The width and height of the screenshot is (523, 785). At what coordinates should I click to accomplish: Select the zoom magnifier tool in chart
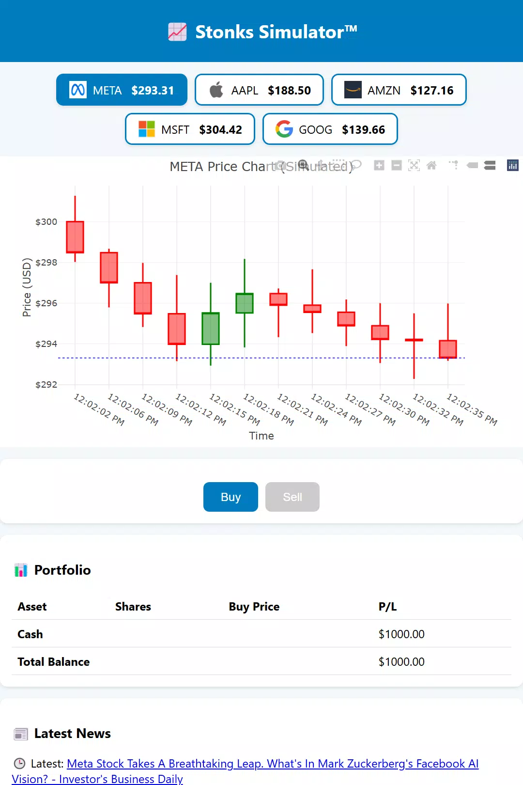click(x=303, y=165)
